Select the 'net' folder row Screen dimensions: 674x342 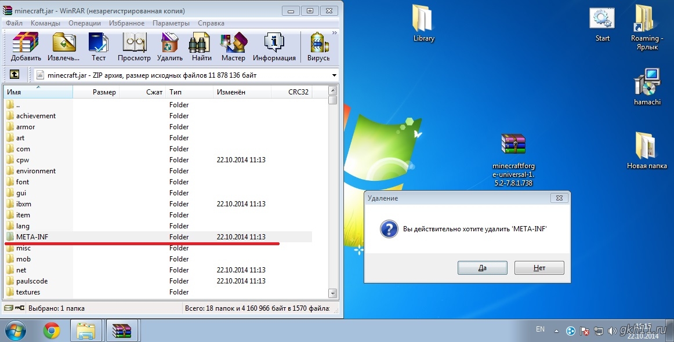tap(158, 270)
